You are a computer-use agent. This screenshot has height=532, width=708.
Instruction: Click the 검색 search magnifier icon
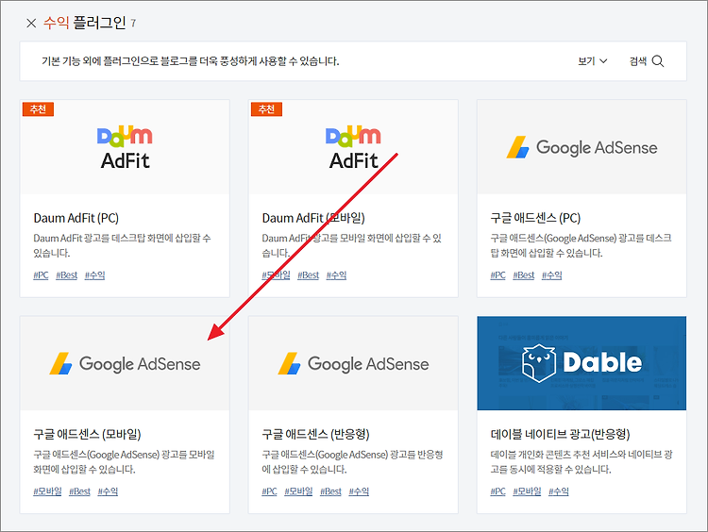[x=658, y=61]
